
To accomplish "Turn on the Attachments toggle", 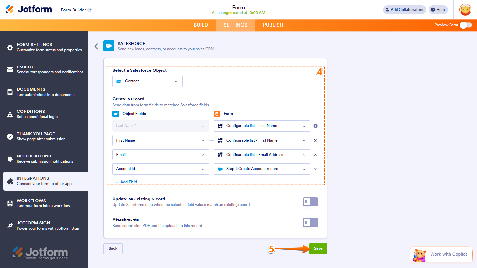I will 310,222.
